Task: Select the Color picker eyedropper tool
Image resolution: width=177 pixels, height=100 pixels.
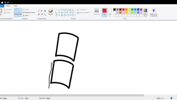Action: point(42,14)
